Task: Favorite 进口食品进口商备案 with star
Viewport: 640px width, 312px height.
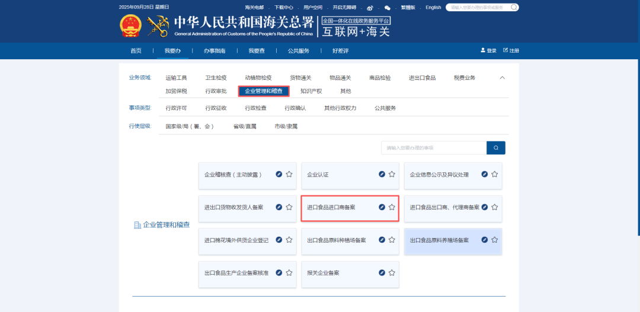Action: click(x=392, y=207)
